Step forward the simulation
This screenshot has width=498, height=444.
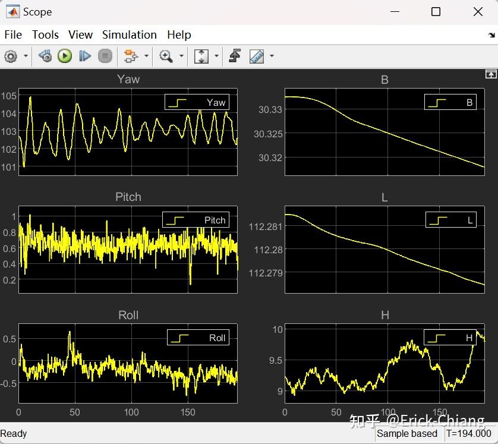pyautogui.click(x=84, y=56)
